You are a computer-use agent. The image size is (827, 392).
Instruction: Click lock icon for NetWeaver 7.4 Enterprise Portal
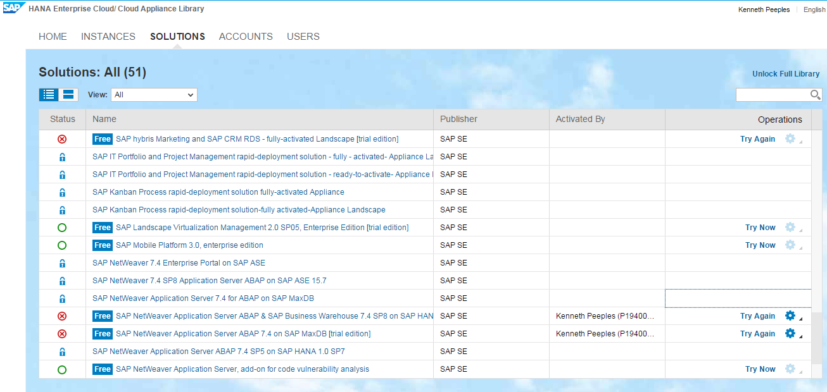tap(62, 263)
